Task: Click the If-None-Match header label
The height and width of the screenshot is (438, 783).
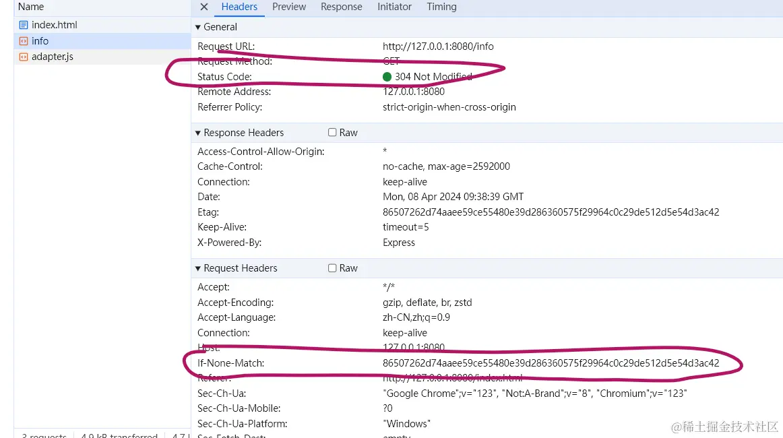Action: (230, 363)
